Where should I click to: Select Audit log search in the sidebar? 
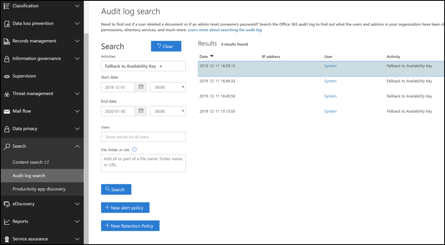point(42,175)
